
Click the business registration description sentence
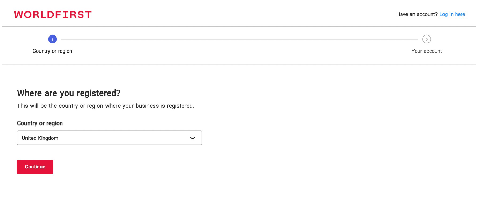pyautogui.click(x=106, y=106)
